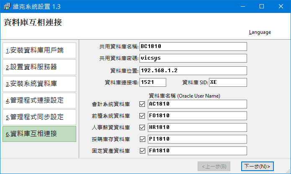Uncheck the 人事薪資資料庫 checkbox
The width and height of the screenshot is (291, 174).
tap(142, 127)
